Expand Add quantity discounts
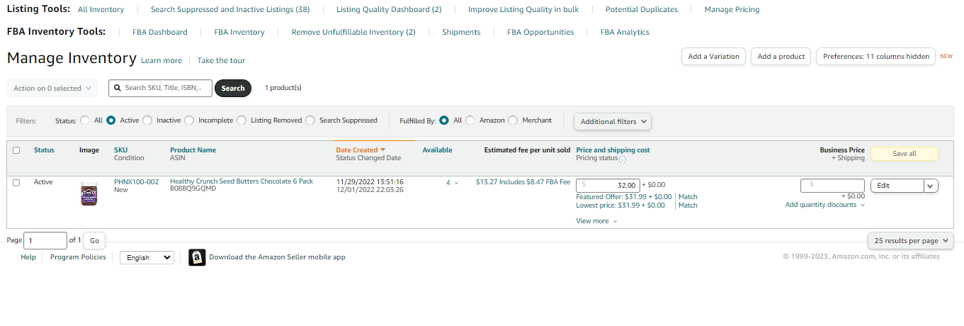The image size is (964, 326). (x=825, y=205)
